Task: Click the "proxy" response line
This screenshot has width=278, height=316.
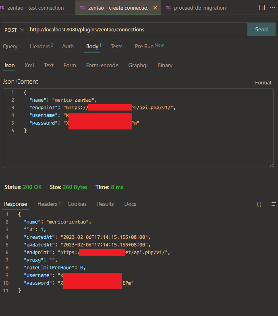Action: click(41, 260)
